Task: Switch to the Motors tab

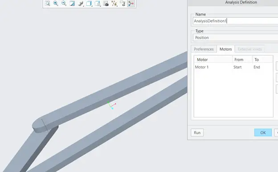Action: [x=225, y=49]
